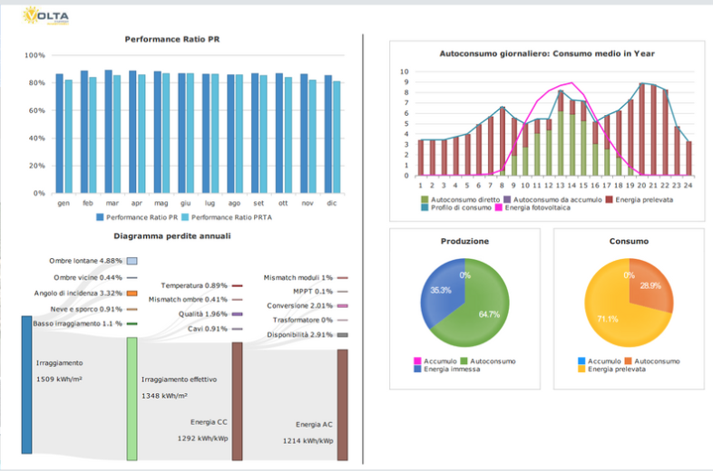Click the Conversione 2.01% loss marker
The width and height of the screenshot is (713, 471).
[x=342, y=305]
